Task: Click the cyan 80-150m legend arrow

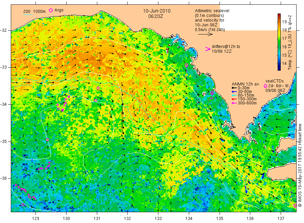Action: [x=234, y=95]
